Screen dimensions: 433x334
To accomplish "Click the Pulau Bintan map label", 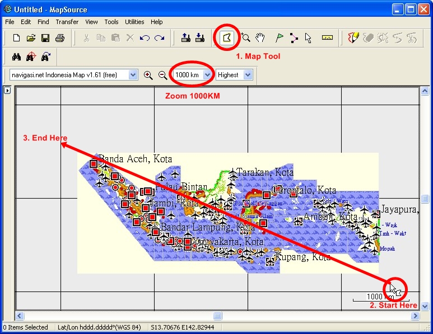I will [181, 187].
